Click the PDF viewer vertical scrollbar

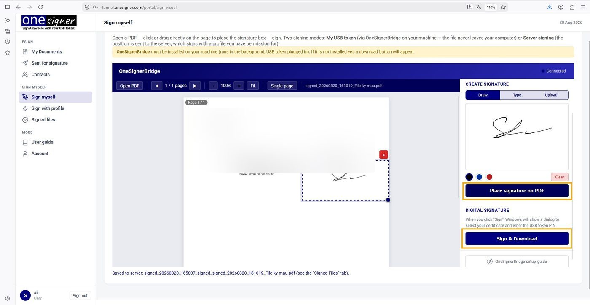(x=459, y=148)
